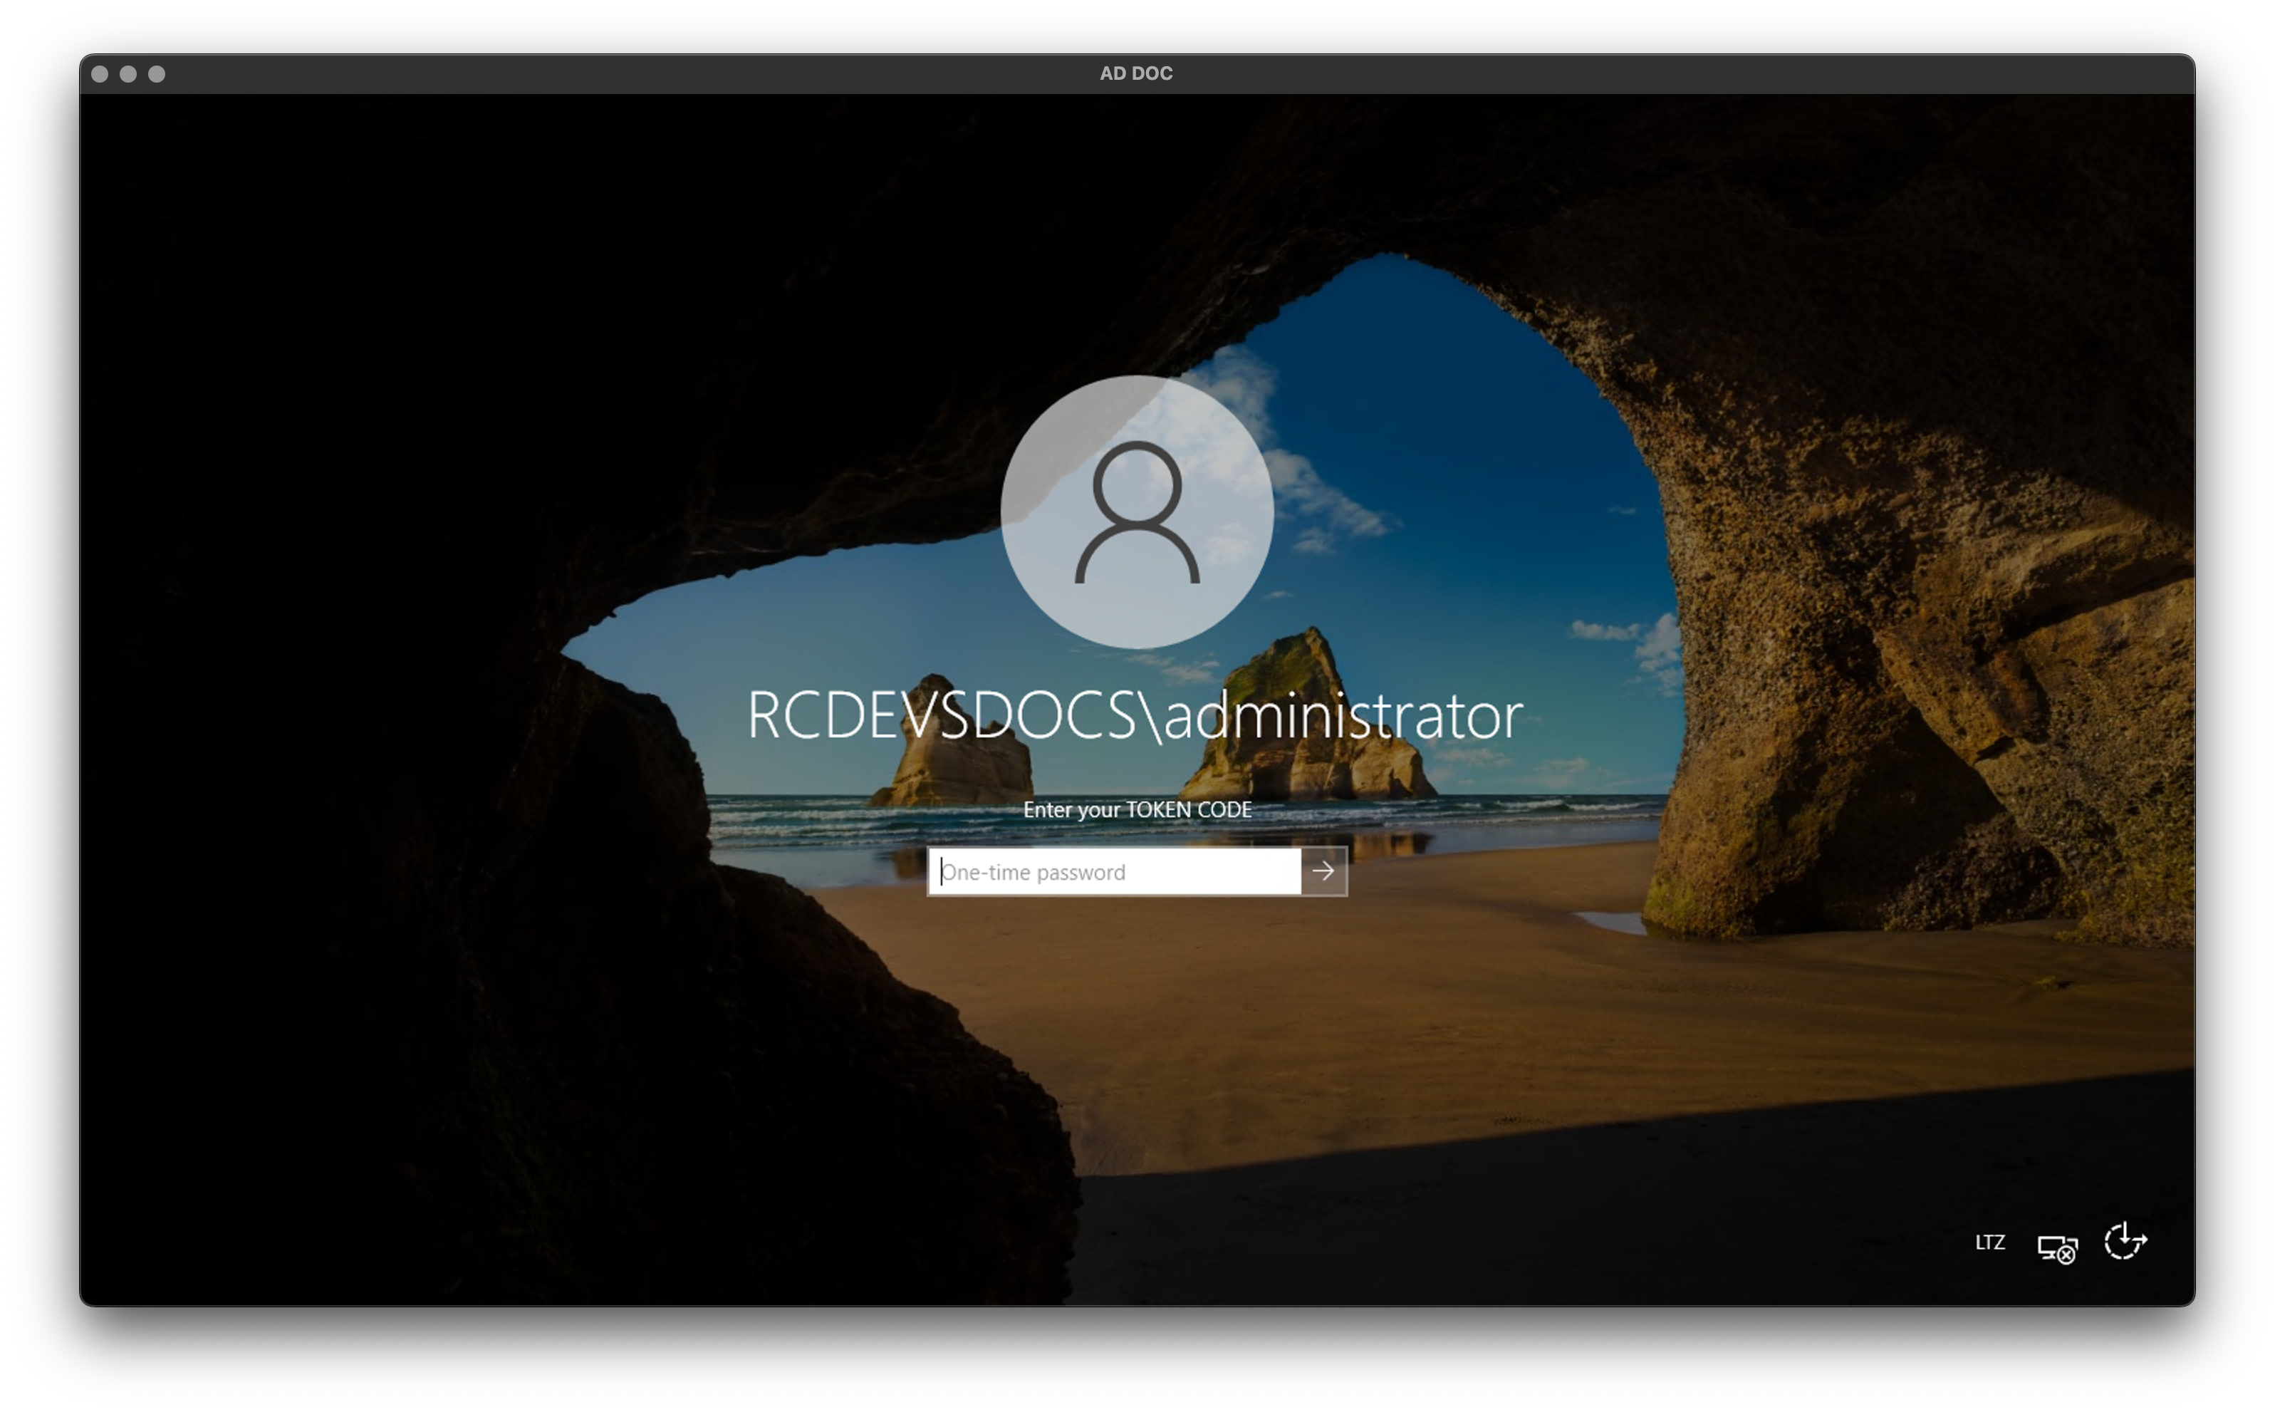Viewport: 2275px width, 1412px height.
Task: Submit the token code with arrow button
Action: [1323, 871]
